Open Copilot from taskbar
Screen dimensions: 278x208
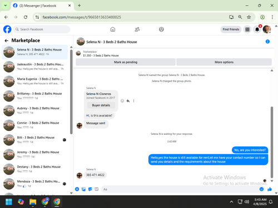tap(21, 202)
